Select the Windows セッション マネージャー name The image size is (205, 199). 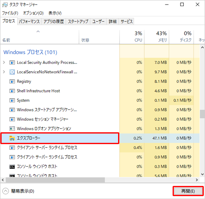(43, 119)
